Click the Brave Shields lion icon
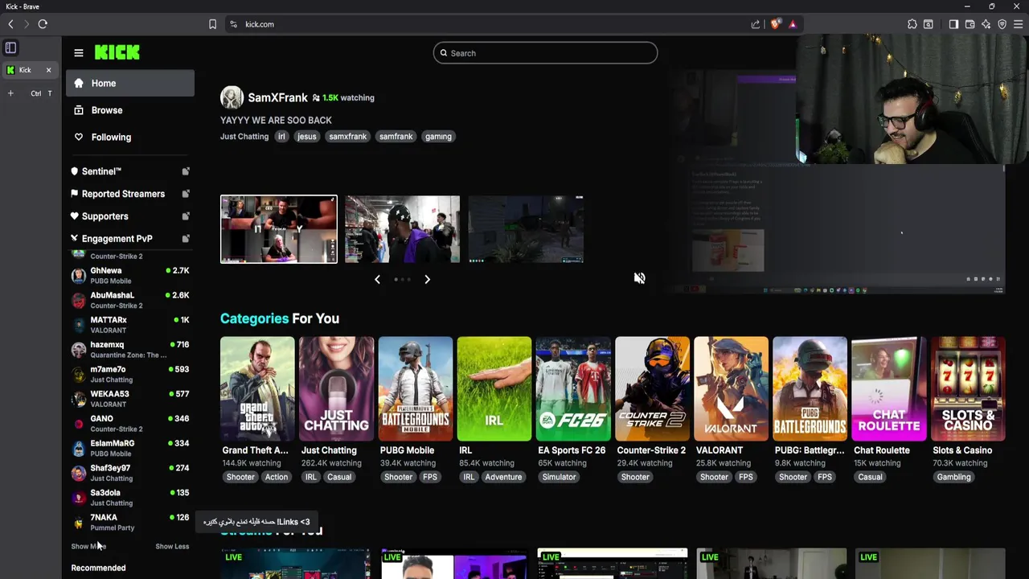 point(775,24)
